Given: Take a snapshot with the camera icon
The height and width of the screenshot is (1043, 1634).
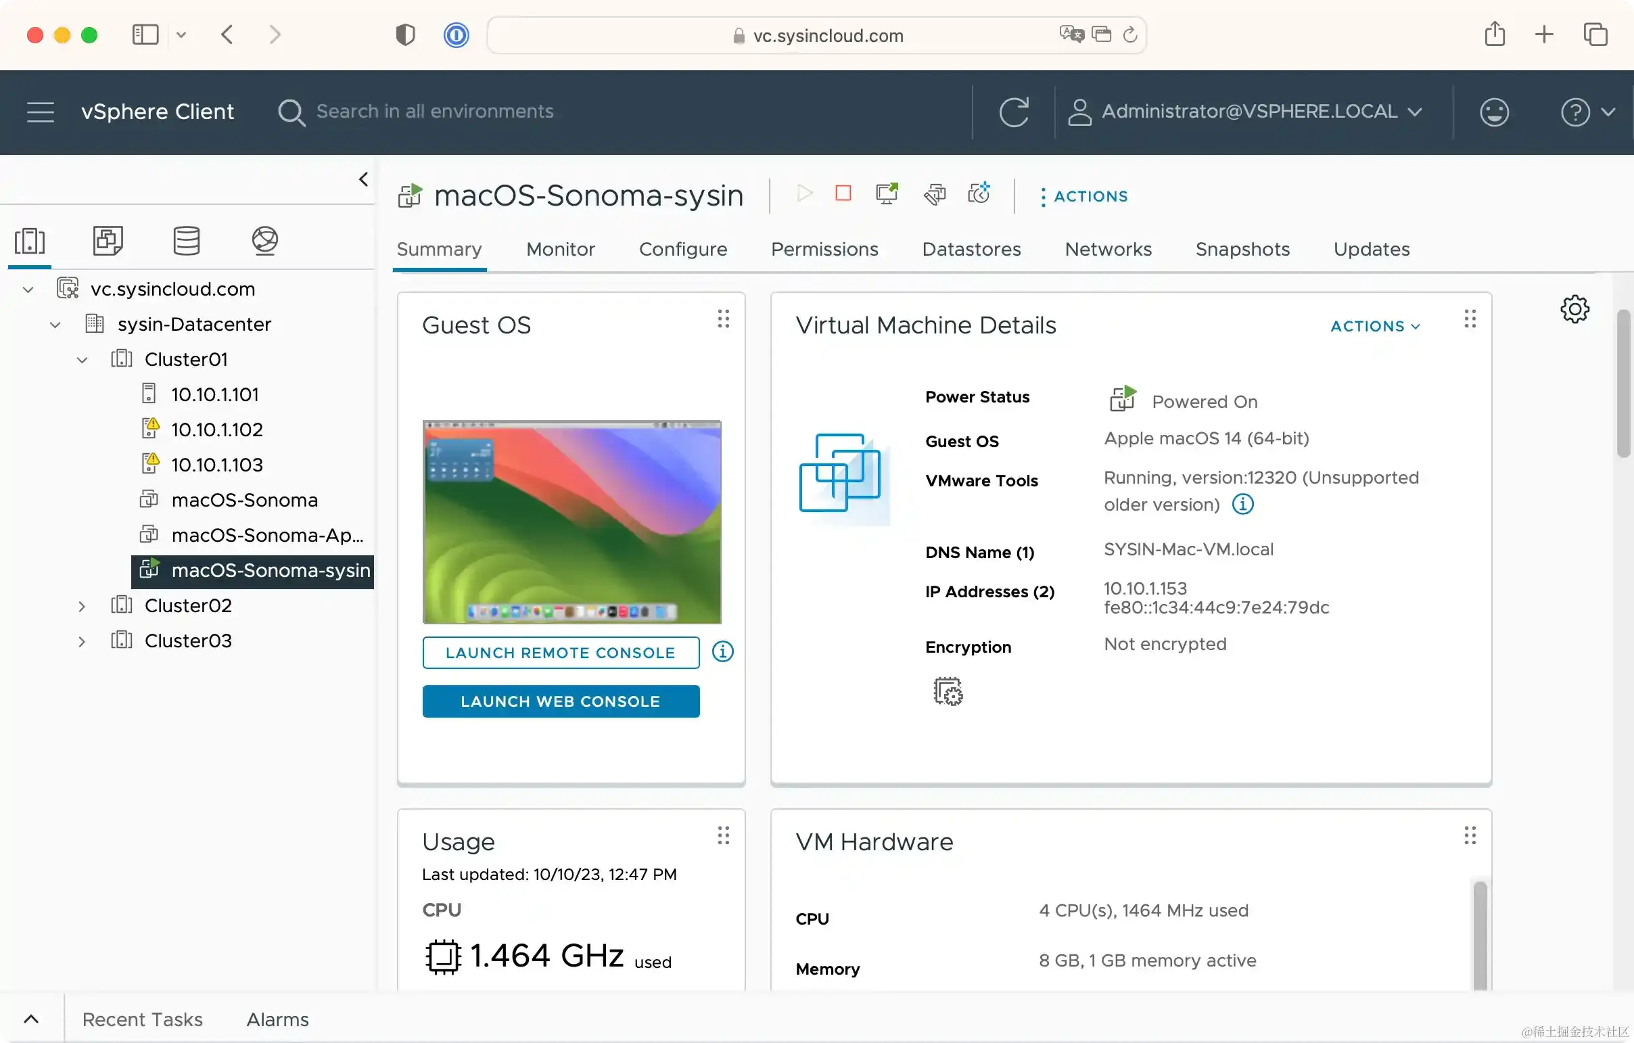Looking at the screenshot, I should pyautogui.click(x=979, y=194).
